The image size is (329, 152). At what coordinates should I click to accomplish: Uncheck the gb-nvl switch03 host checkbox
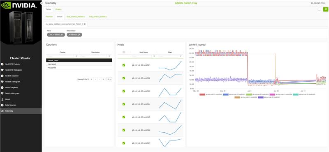tap(124, 91)
